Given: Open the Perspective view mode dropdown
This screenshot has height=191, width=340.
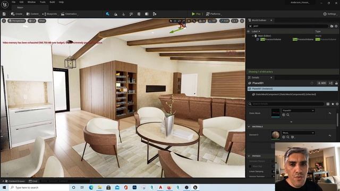Looking at the screenshot, I should click(x=16, y=21).
